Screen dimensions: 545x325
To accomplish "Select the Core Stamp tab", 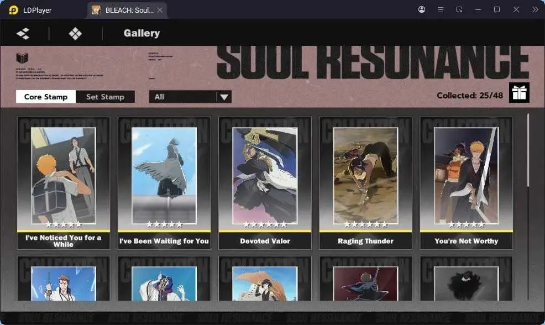I will pyautogui.click(x=46, y=97).
